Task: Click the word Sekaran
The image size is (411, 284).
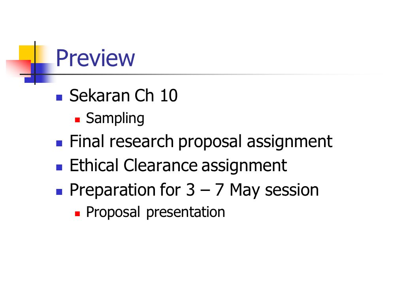Action: [x=100, y=95]
